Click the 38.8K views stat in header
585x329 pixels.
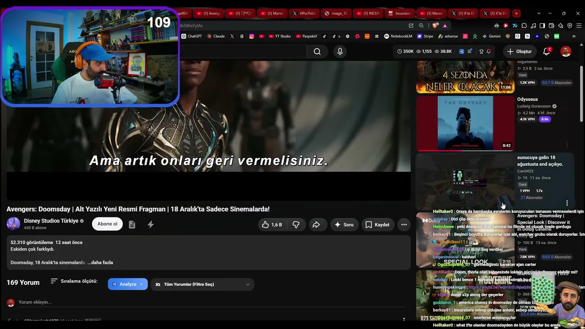[443, 52]
